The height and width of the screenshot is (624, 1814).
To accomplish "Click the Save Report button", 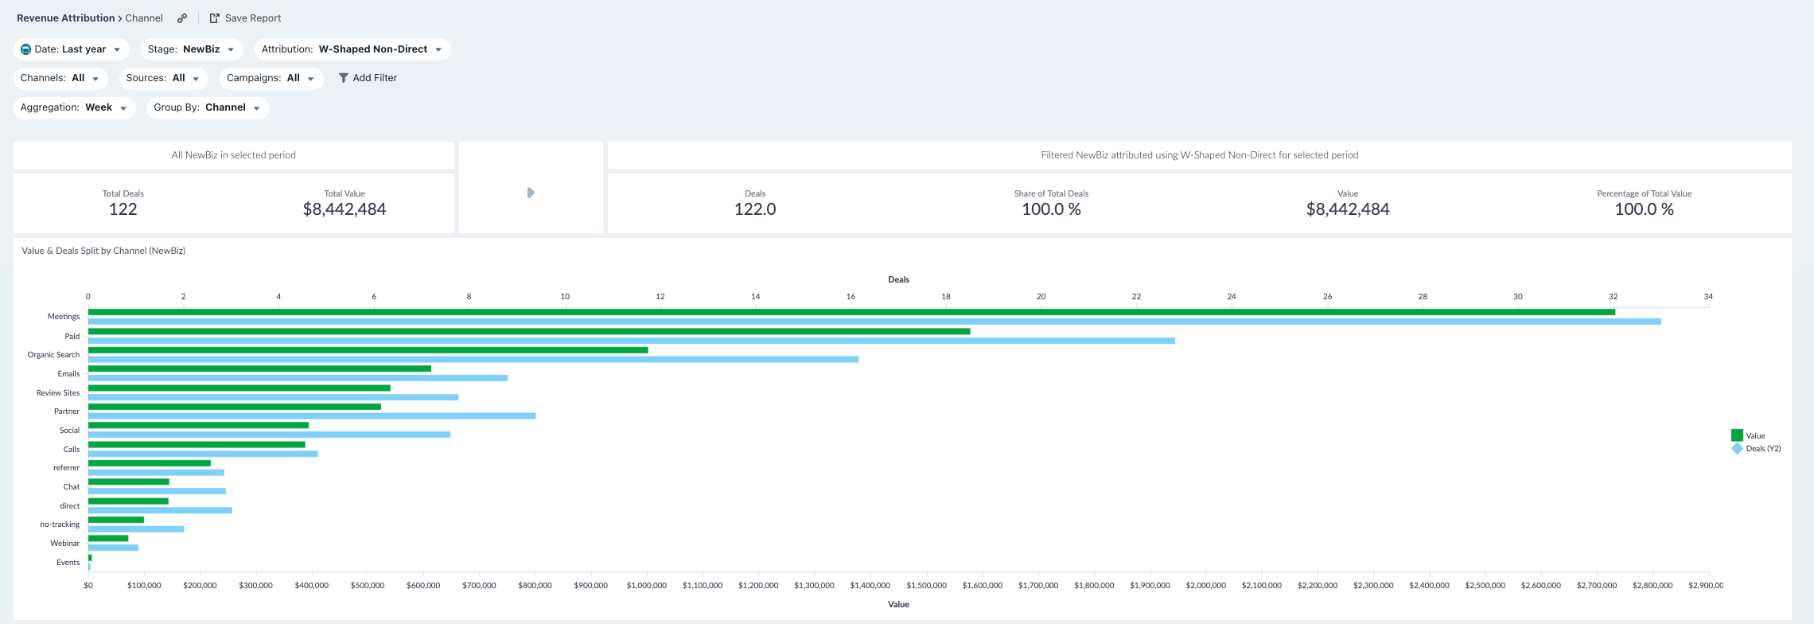I will point(245,18).
